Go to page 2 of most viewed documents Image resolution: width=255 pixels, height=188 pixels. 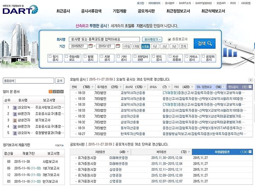click(54, 92)
